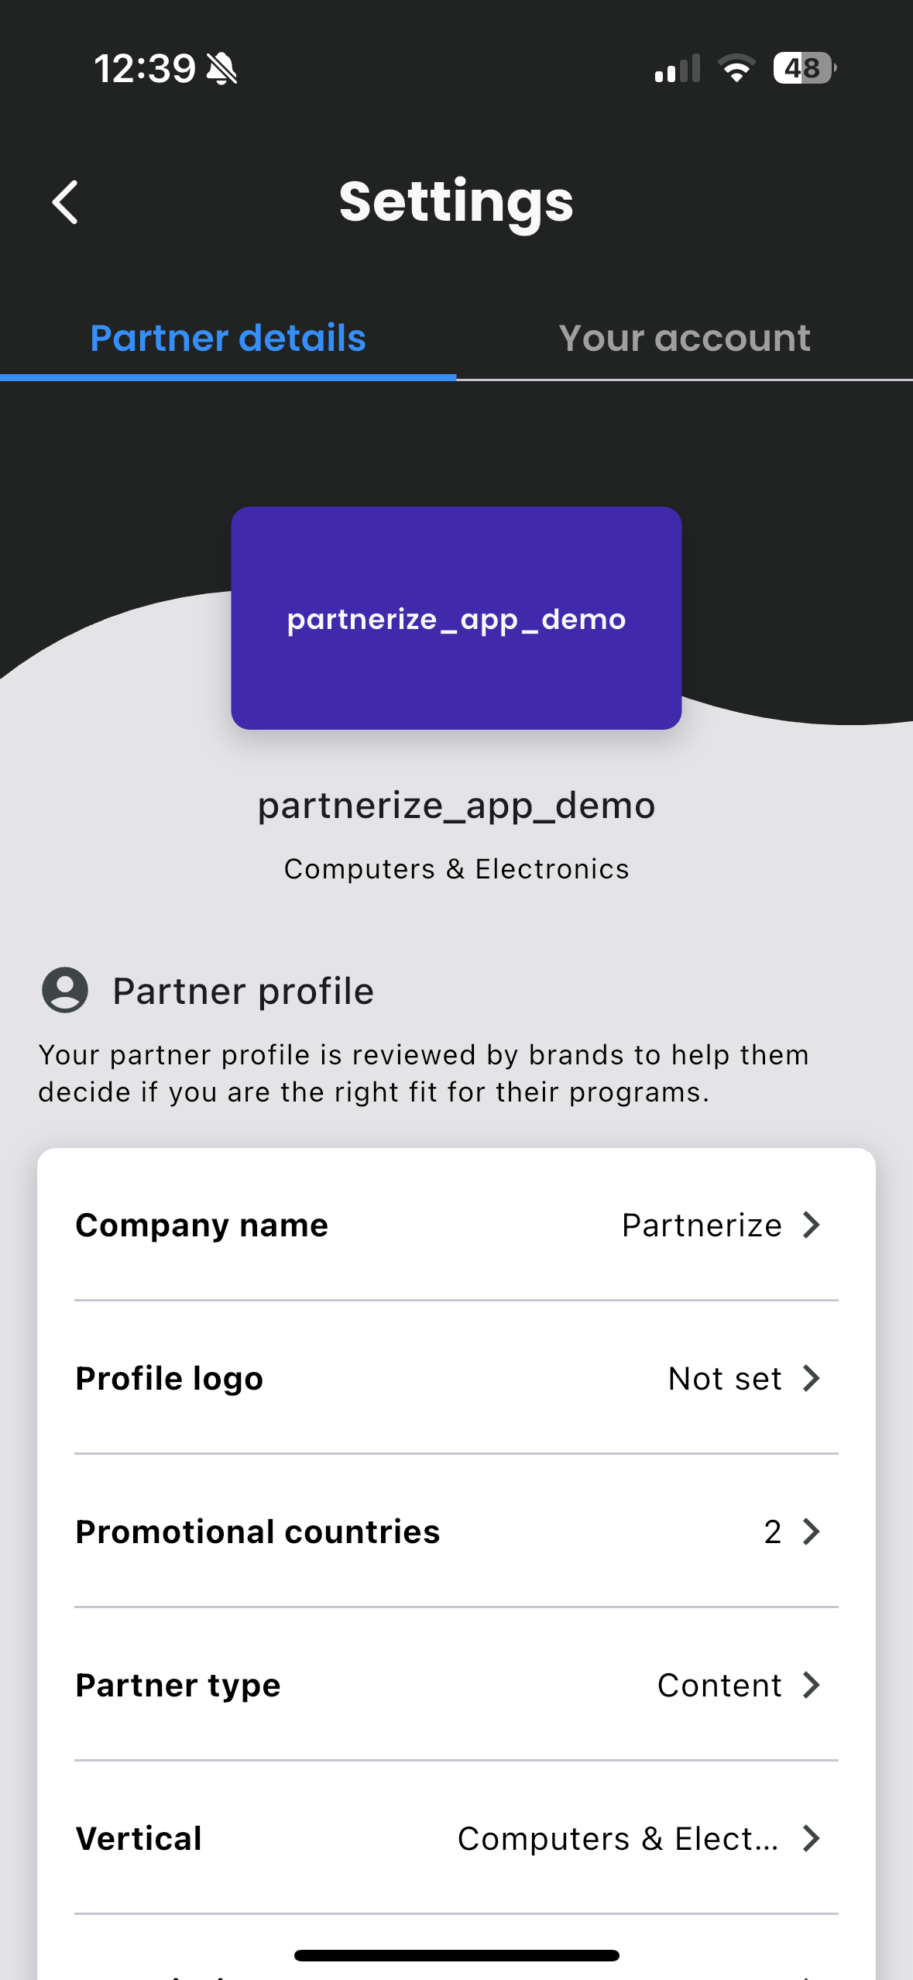Select the Company name label
This screenshot has width=913, height=1980.
pos(202,1225)
